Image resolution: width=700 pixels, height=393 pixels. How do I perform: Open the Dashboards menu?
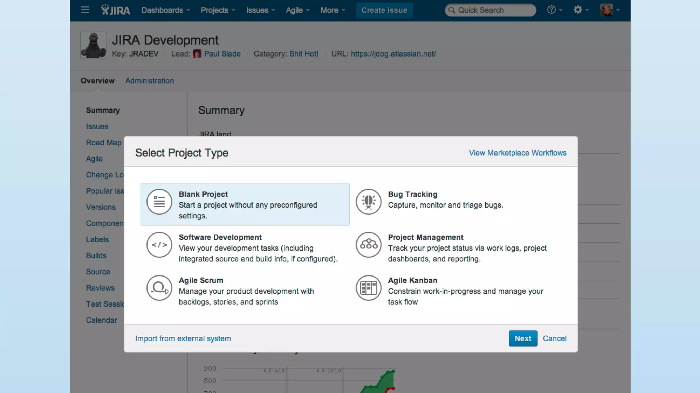tap(165, 10)
